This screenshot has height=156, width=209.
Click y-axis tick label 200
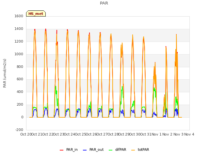20,105
